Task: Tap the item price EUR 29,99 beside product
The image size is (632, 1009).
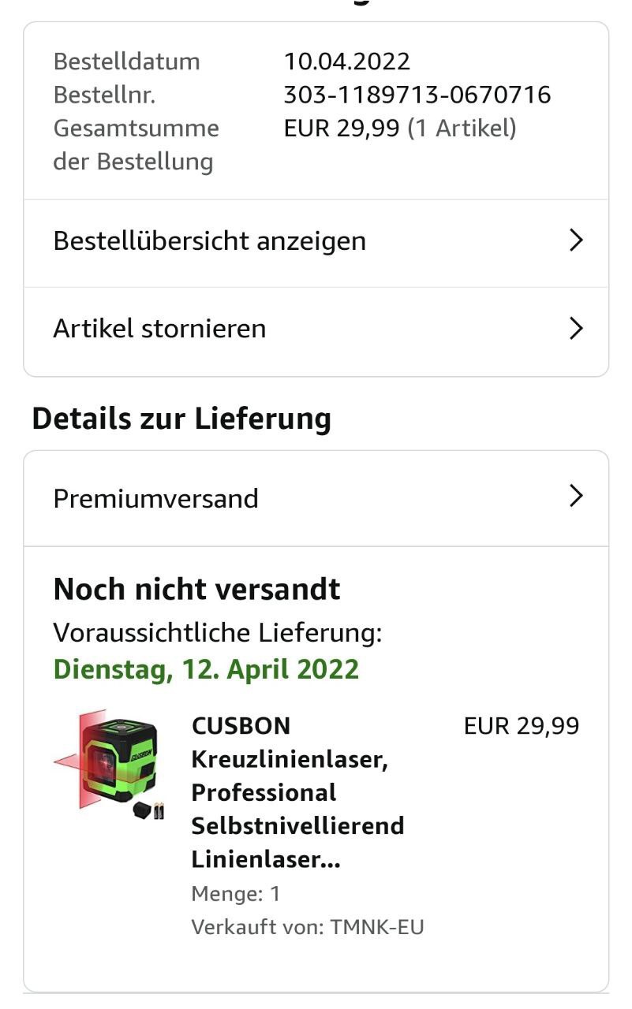Action: point(522,726)
